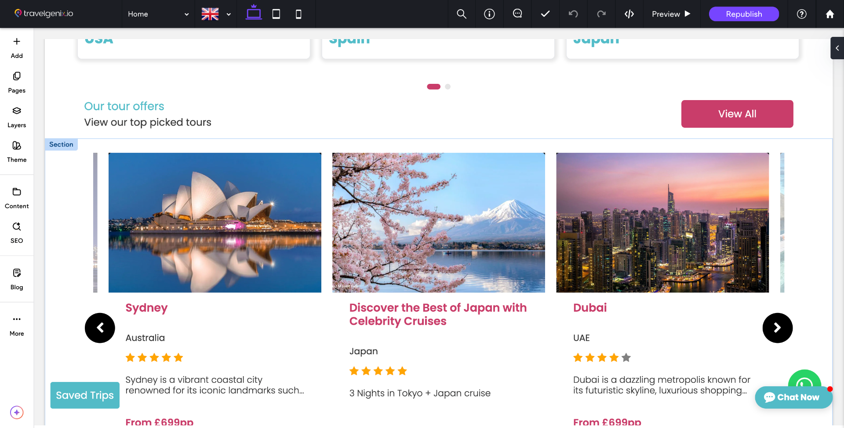Switch to tablet preview mode
Viewport: 844px width, 428px height.
(276, 14)
